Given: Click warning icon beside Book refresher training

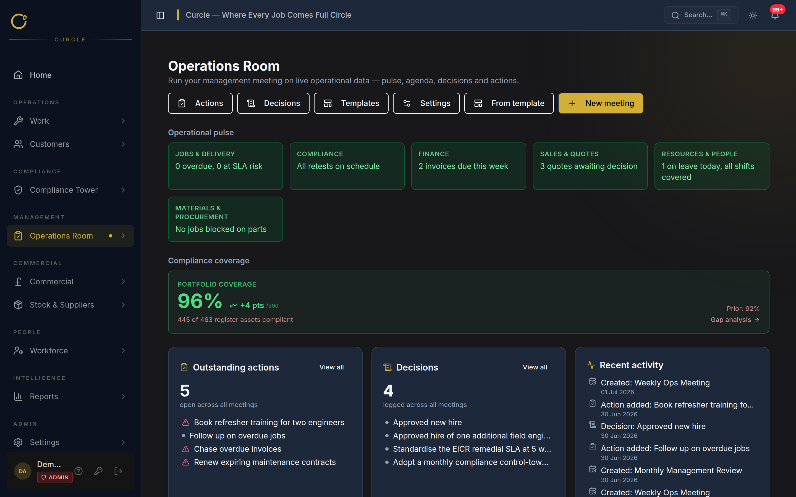Looking at the screenshot, I should (186, 422).
